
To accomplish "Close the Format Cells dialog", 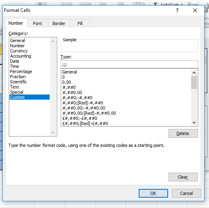I will coord(195,10).
